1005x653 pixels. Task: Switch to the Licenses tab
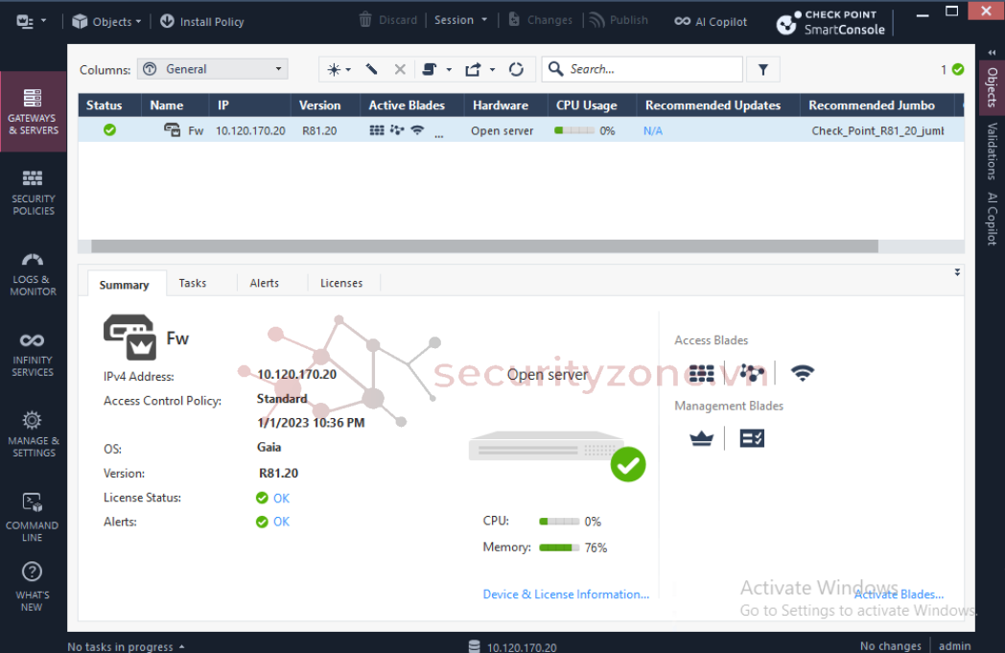341,283
